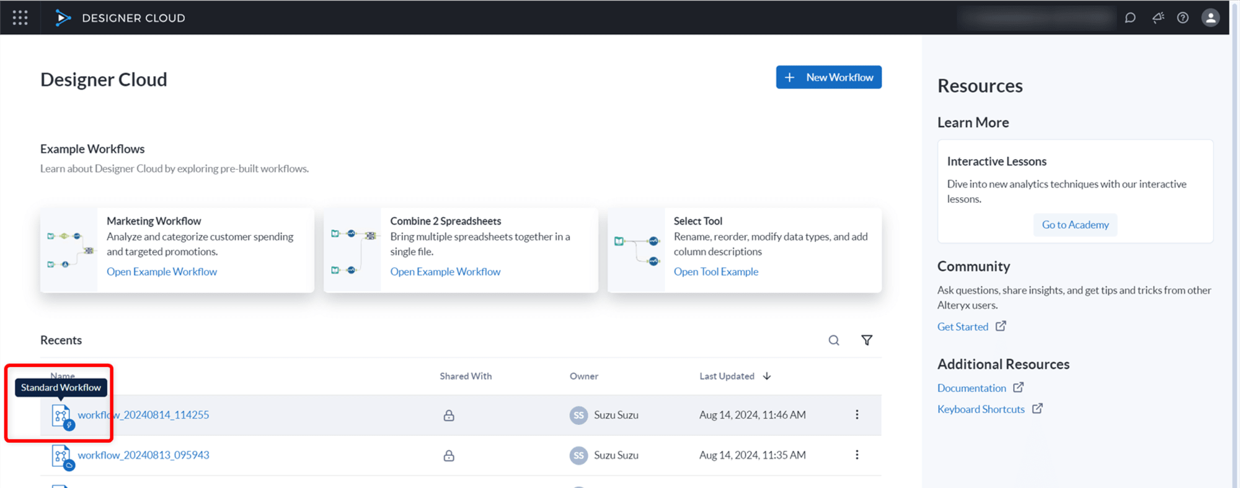Click the Aug 14, 2024, 11:35 AM cell

(x=753, y=455)
